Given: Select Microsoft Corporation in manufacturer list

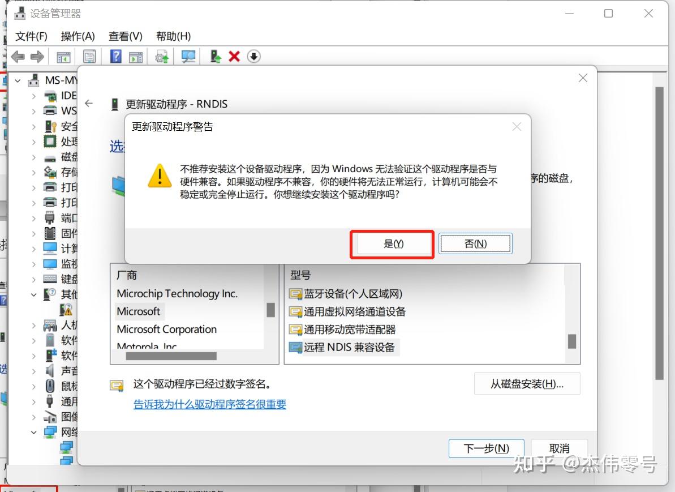Looking at the screenshot, I should pyautogui.click(x=166, y=330).
